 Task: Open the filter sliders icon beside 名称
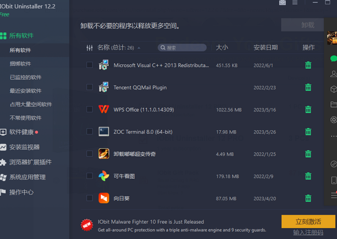click(x=89, y=48)
